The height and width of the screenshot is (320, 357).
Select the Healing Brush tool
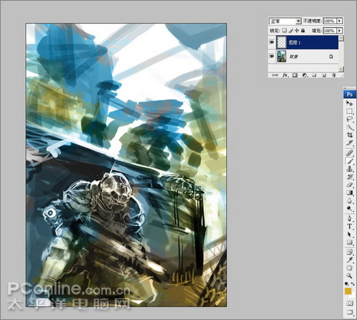coord(349,153)
